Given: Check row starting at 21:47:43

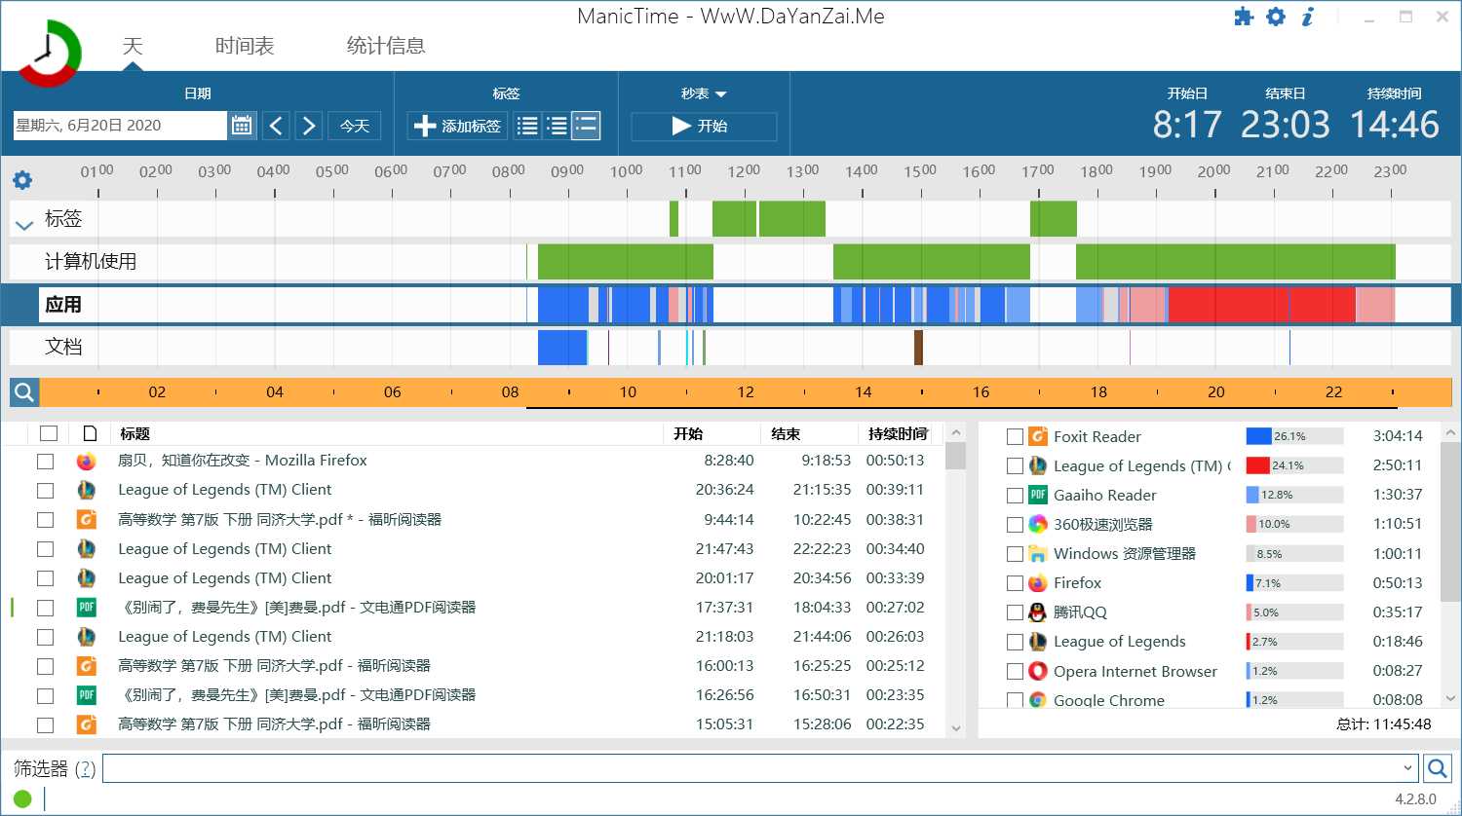Looking at the screenshot, I should pos(45,548).
